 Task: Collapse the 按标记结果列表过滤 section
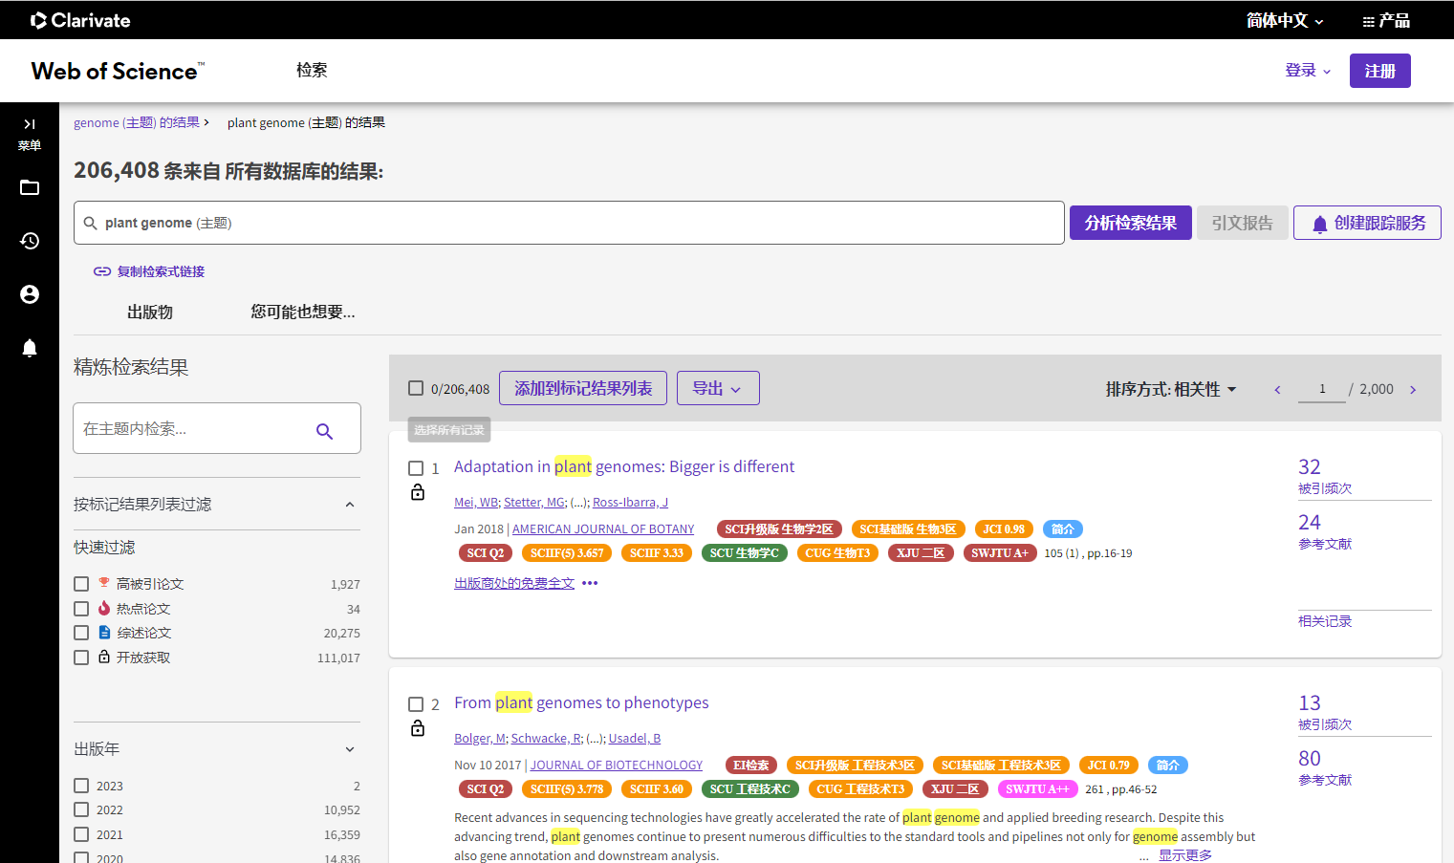[350, 505]
